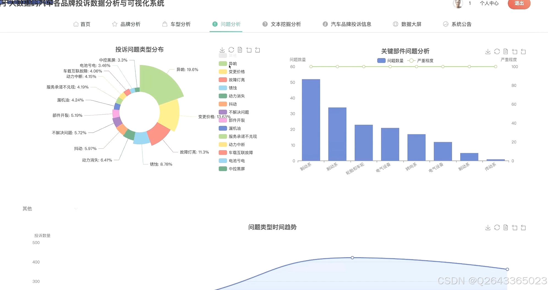Open the 文本挖掘分析 tab
The image size is (548, 290).
[282, 24]
